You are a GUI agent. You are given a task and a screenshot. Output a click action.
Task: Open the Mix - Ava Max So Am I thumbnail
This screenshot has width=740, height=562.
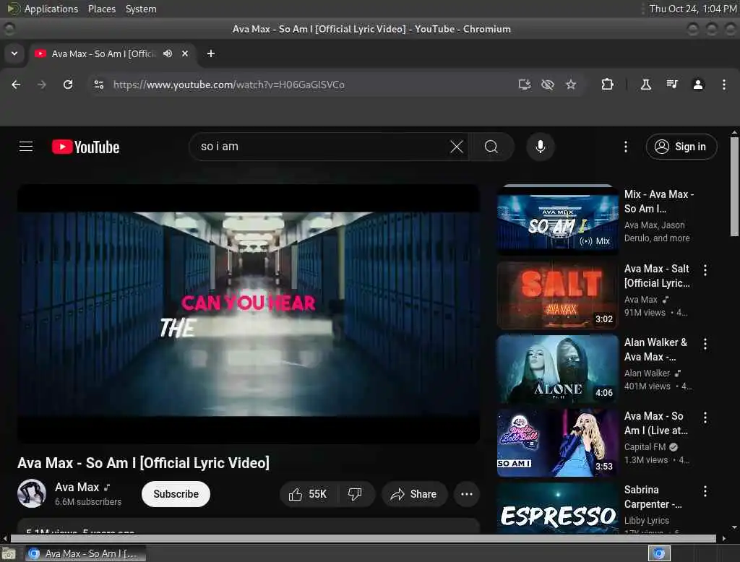(x=557, y=220)
